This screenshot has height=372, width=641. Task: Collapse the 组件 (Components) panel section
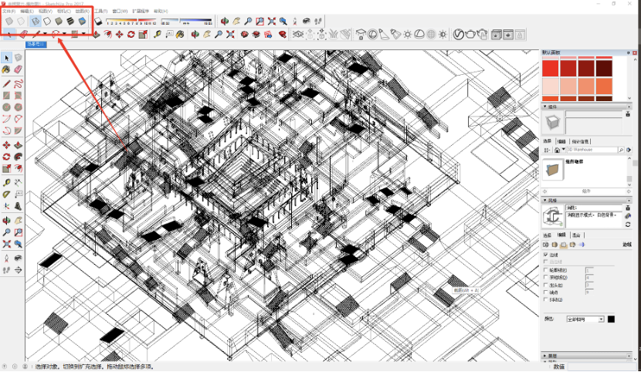(x=545, y=107)
